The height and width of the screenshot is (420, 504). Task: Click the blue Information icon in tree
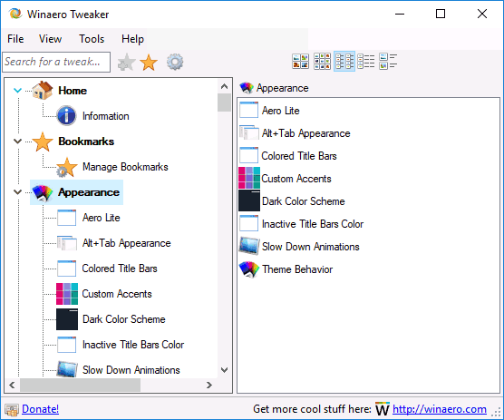[x=66, y=115]
